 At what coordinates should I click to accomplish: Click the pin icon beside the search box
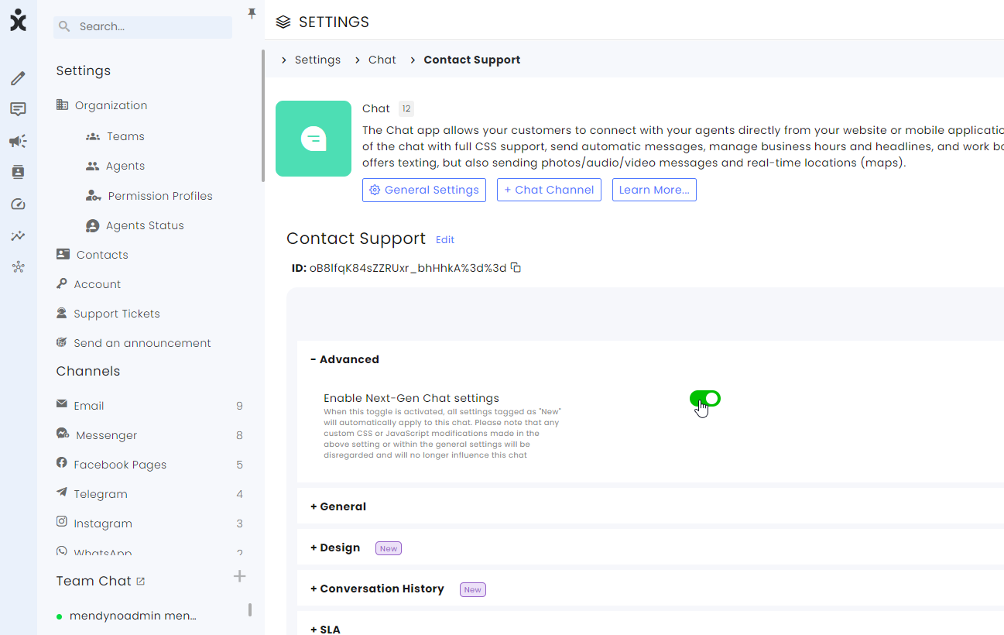[x=252, y=13]
